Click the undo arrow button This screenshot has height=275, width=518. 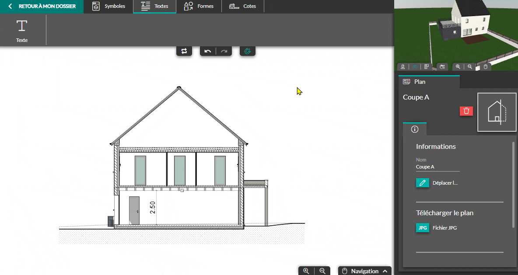click(x=208, y=51)
